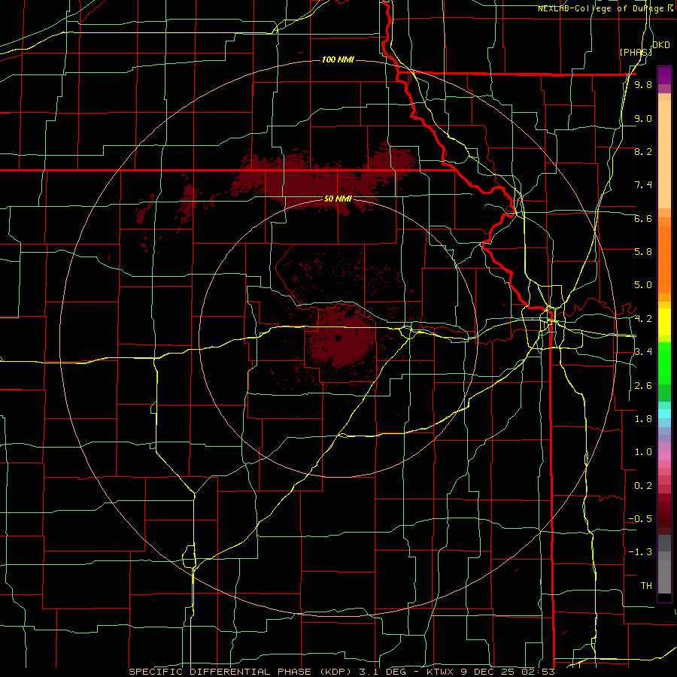Click the 7.4 scale label
Viewport: 677px width, 677px height.
(x=643, y=185)
